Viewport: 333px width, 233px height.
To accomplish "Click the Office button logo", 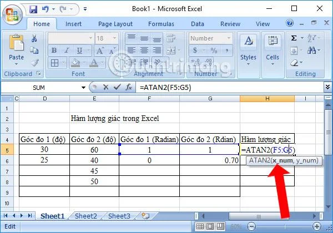I will [x=13, y=14].
